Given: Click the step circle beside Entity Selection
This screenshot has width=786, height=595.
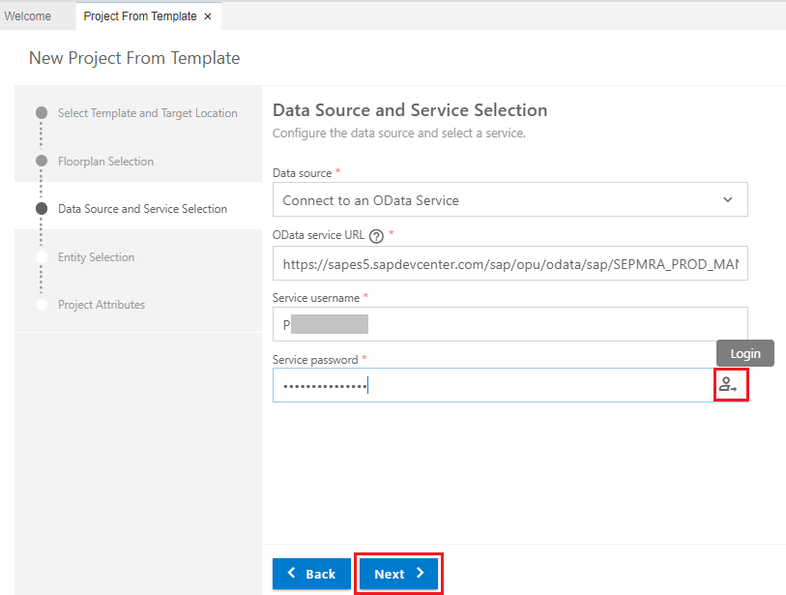Looking at the screenshot, I should (41, 256).
